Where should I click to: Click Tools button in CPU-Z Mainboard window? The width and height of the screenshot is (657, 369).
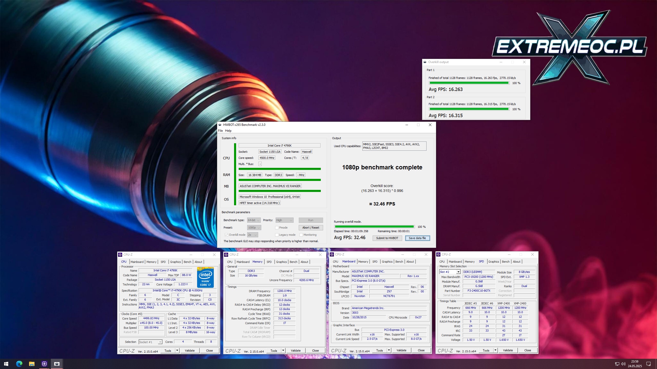pyautogui.click(x=379, y=350)
